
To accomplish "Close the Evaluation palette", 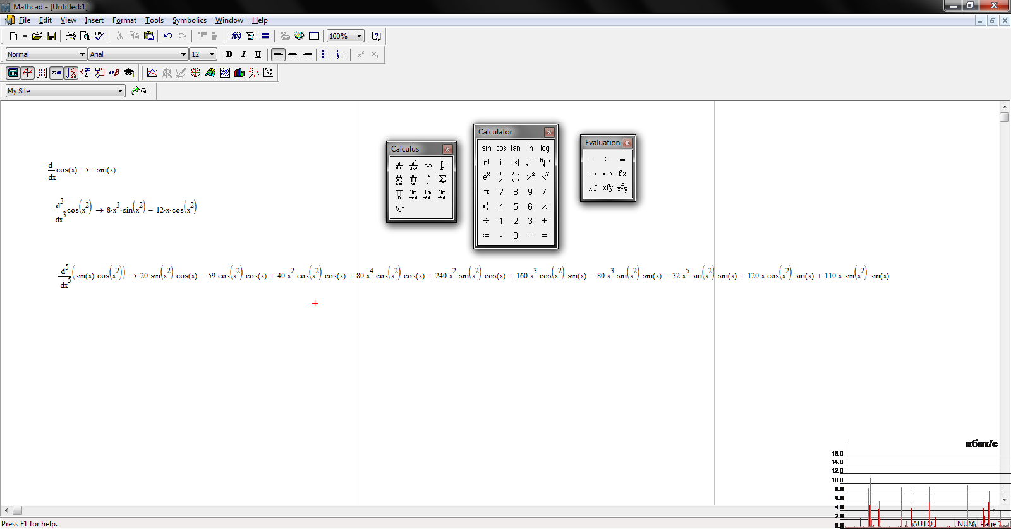I will (x=627, y=143).
